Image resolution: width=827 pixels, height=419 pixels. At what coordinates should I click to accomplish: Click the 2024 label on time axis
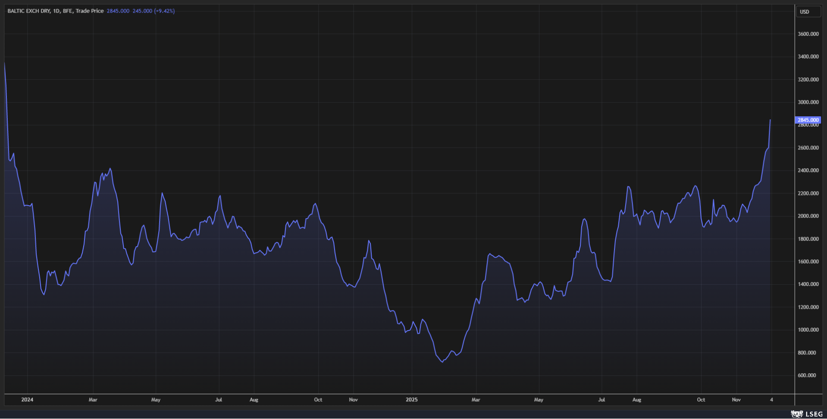(27, 400)
